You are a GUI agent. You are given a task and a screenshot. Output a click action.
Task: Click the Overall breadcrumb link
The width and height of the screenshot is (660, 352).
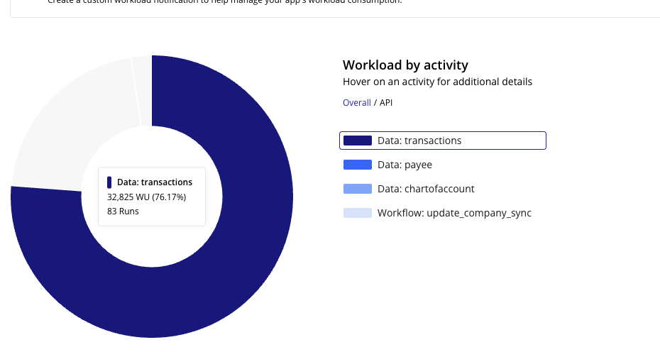[x=356, y=103]
